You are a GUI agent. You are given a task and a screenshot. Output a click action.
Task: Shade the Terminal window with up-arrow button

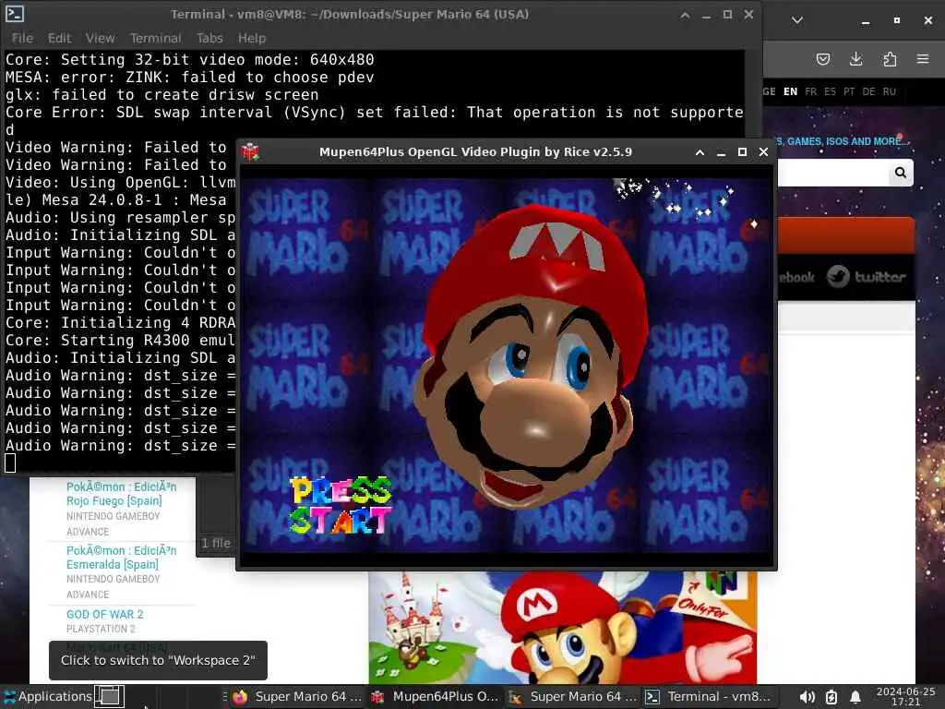point(686,15)
